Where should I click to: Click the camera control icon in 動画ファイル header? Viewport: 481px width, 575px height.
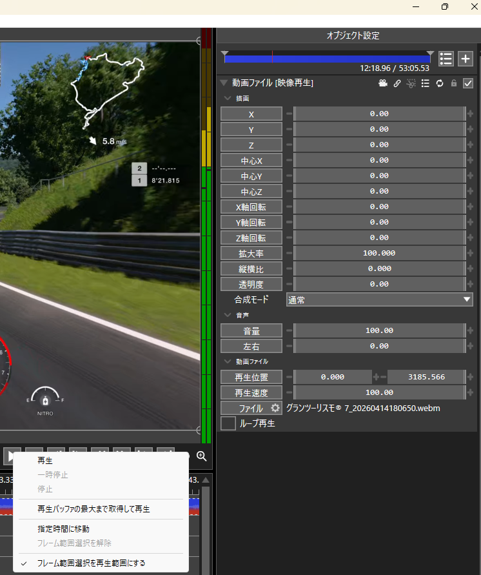[383, 83]
